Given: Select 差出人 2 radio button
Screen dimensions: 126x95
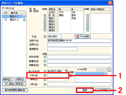Looking at the screenshot, I should click(6, 20).
